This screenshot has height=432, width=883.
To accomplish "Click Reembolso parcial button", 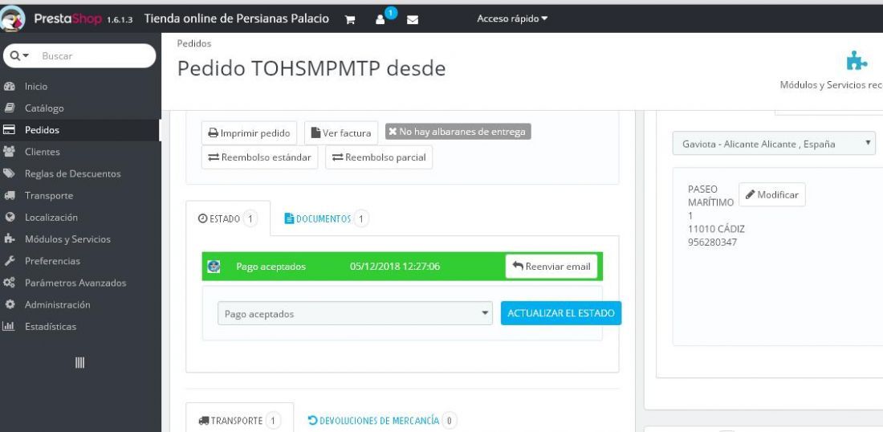I will tap(378, 157).
